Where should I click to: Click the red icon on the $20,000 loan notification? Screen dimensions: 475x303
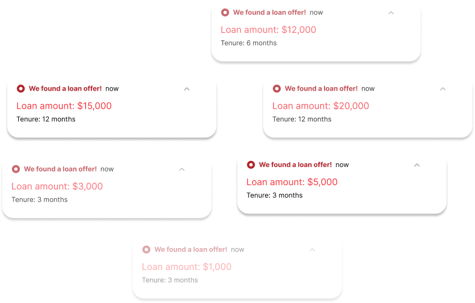[x=277, y=88]
